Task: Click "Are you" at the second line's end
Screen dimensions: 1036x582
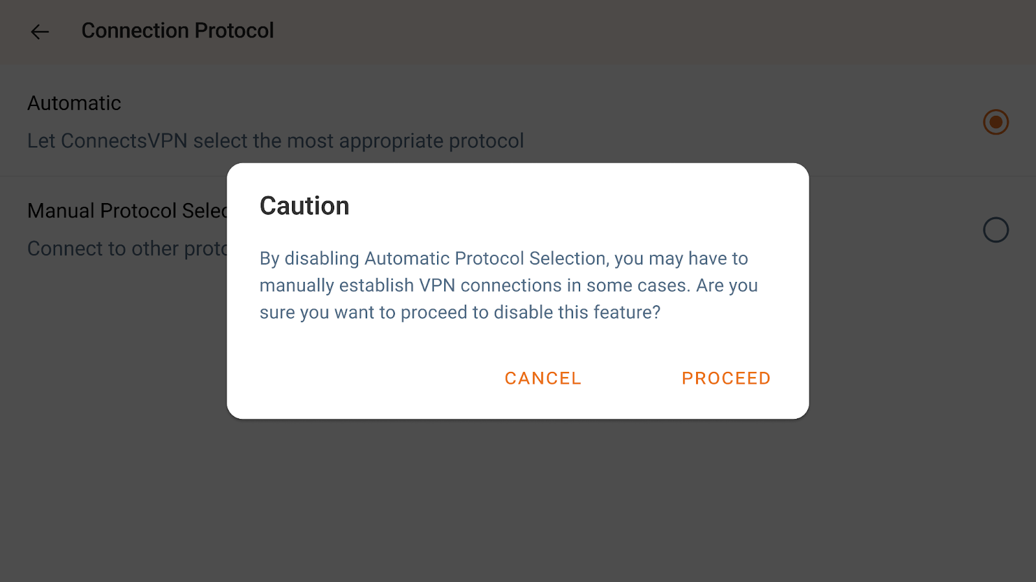Action: click(726, 286)
